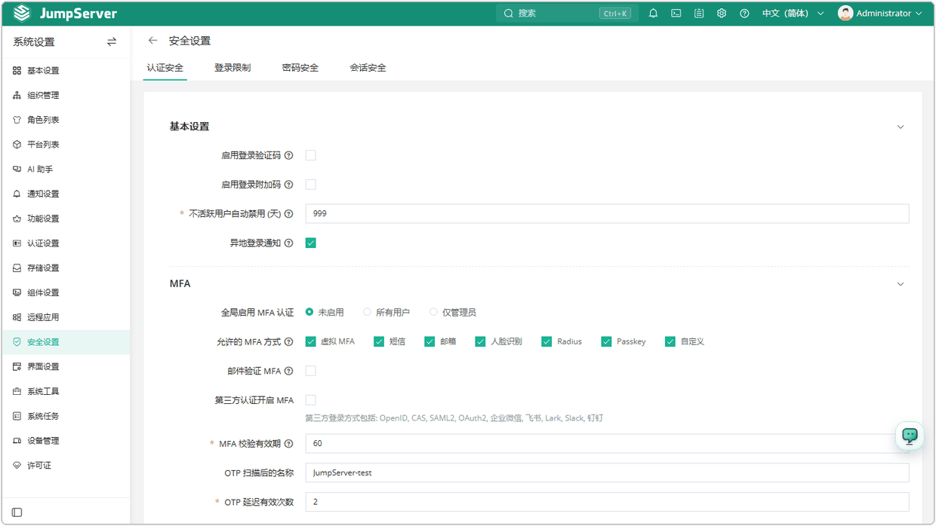Open the notification bell icon
Image resolution: width=936 pixels, height=526 pixels.
pos(654,14)
